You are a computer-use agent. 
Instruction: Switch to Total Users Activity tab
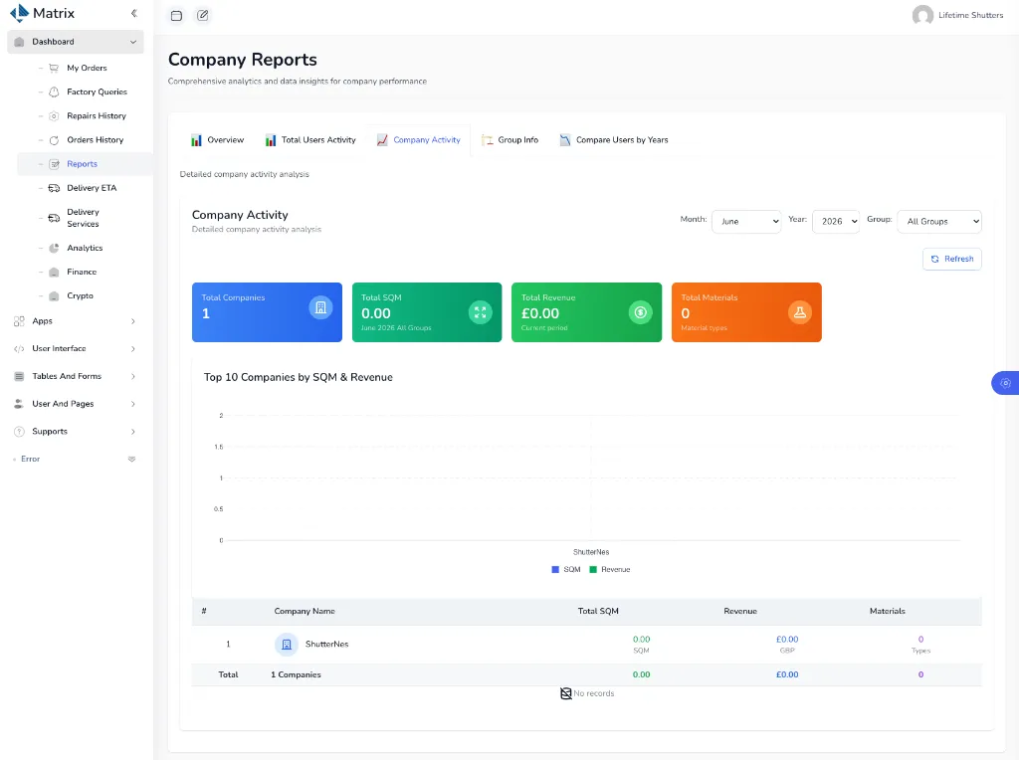pyautogui.click(x=310, y=140)
